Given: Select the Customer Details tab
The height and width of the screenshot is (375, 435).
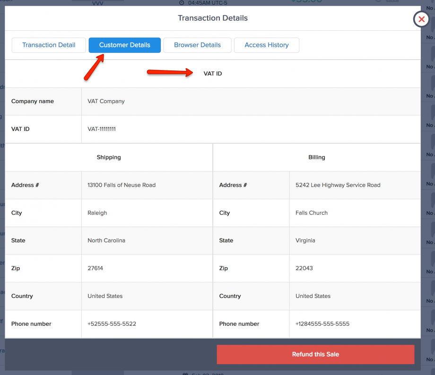Looking at the screenshot, I should click(124, 45).
